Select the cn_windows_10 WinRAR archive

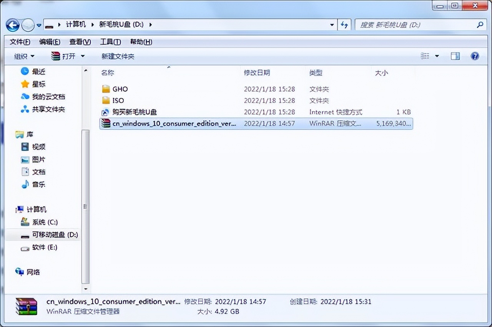[x=173, y=123]
